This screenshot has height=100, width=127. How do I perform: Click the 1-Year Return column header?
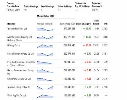(x=96, y=22)
